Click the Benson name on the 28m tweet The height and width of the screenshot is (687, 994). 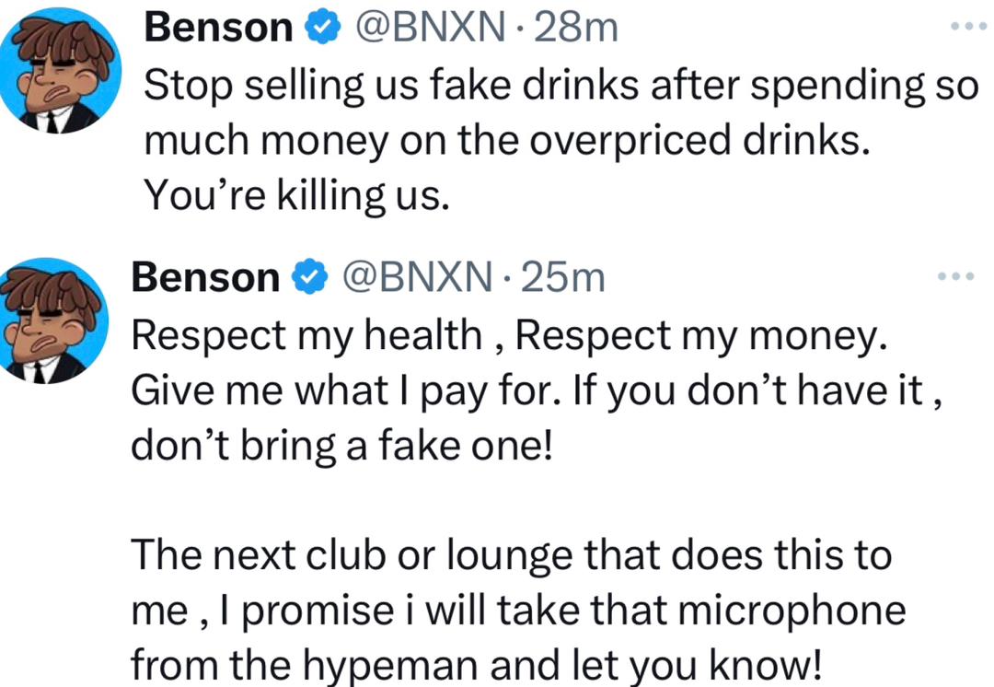218,29
